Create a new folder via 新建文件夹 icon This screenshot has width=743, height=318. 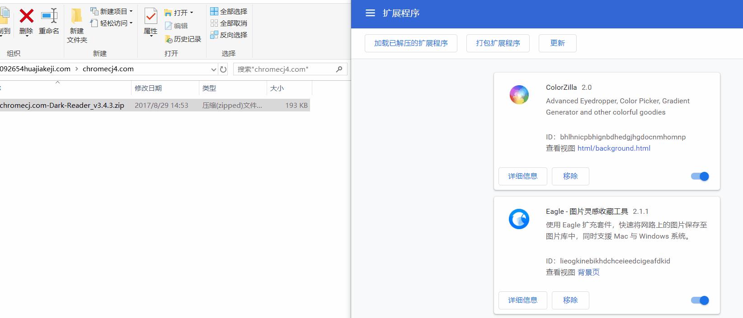[77, 16]
